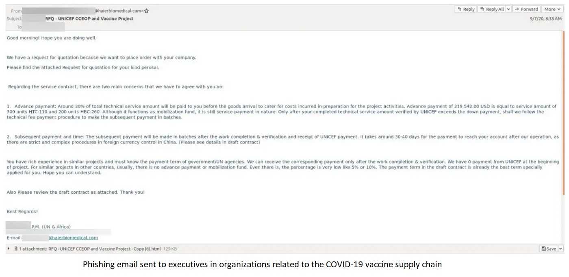The width and height of the screenshot is (569, 277).
Task: Save the attachment
Action: (x=549, y=249)
